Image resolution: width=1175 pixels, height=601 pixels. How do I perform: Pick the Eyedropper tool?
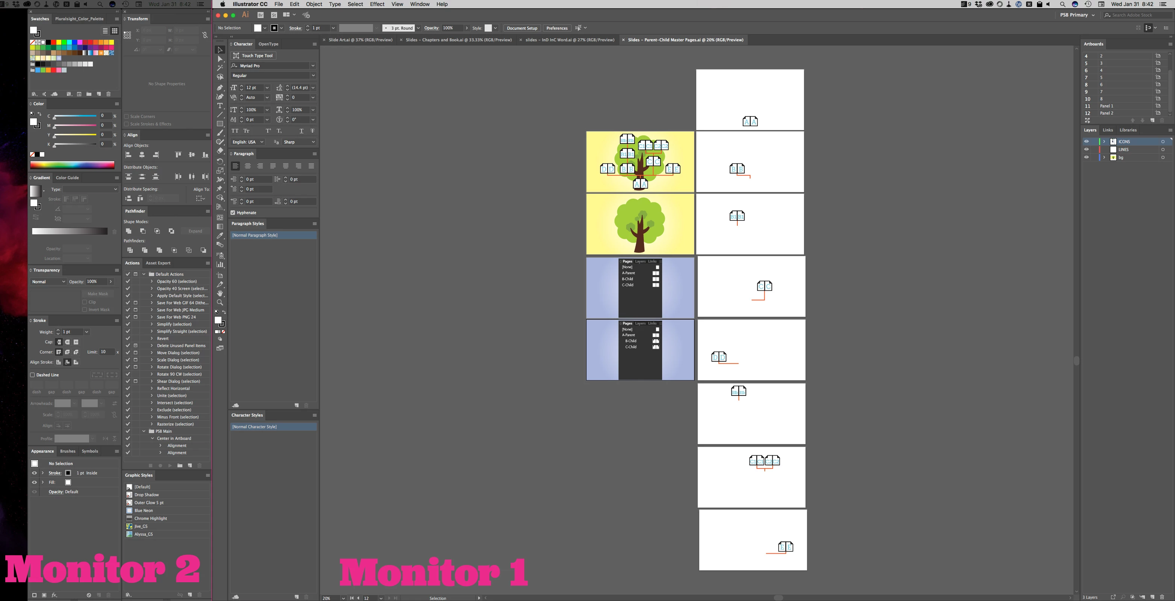pyautogui.click(x=220, y=236)
